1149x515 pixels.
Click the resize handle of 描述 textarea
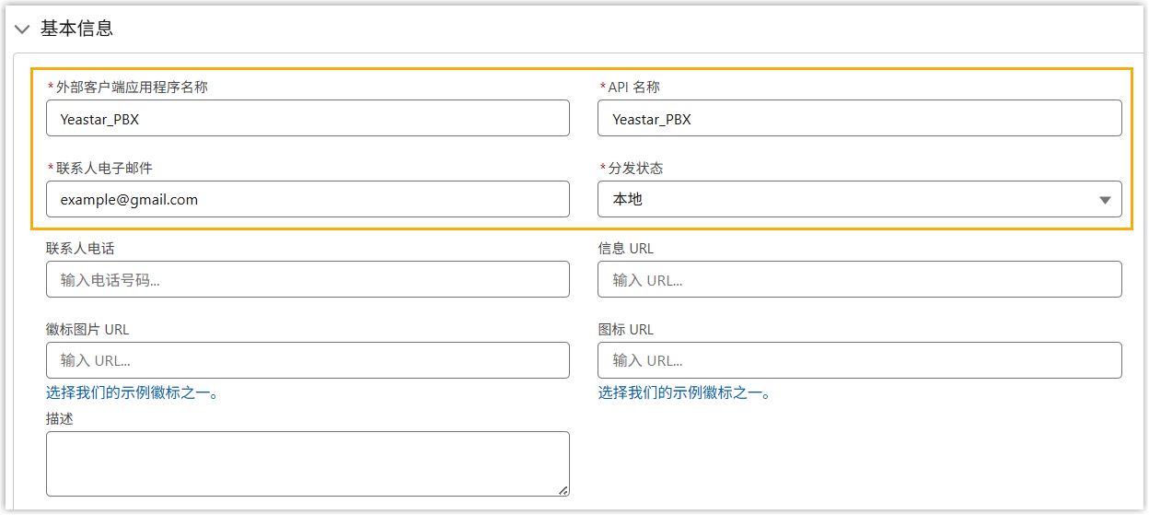point(563,490)
